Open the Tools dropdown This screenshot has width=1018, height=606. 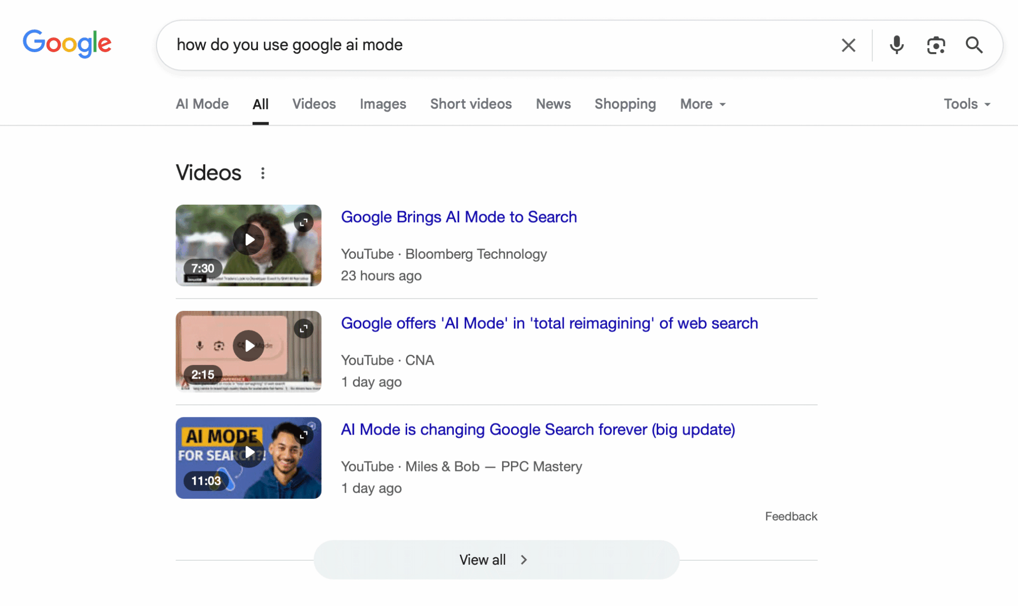click(x=967, y=104)
